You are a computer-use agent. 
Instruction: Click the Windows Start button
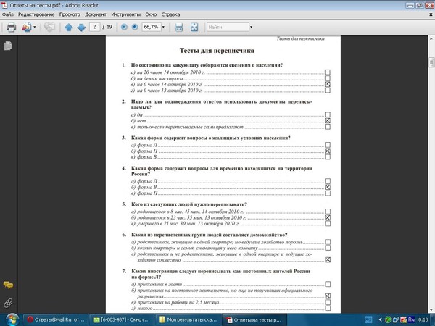11,319
